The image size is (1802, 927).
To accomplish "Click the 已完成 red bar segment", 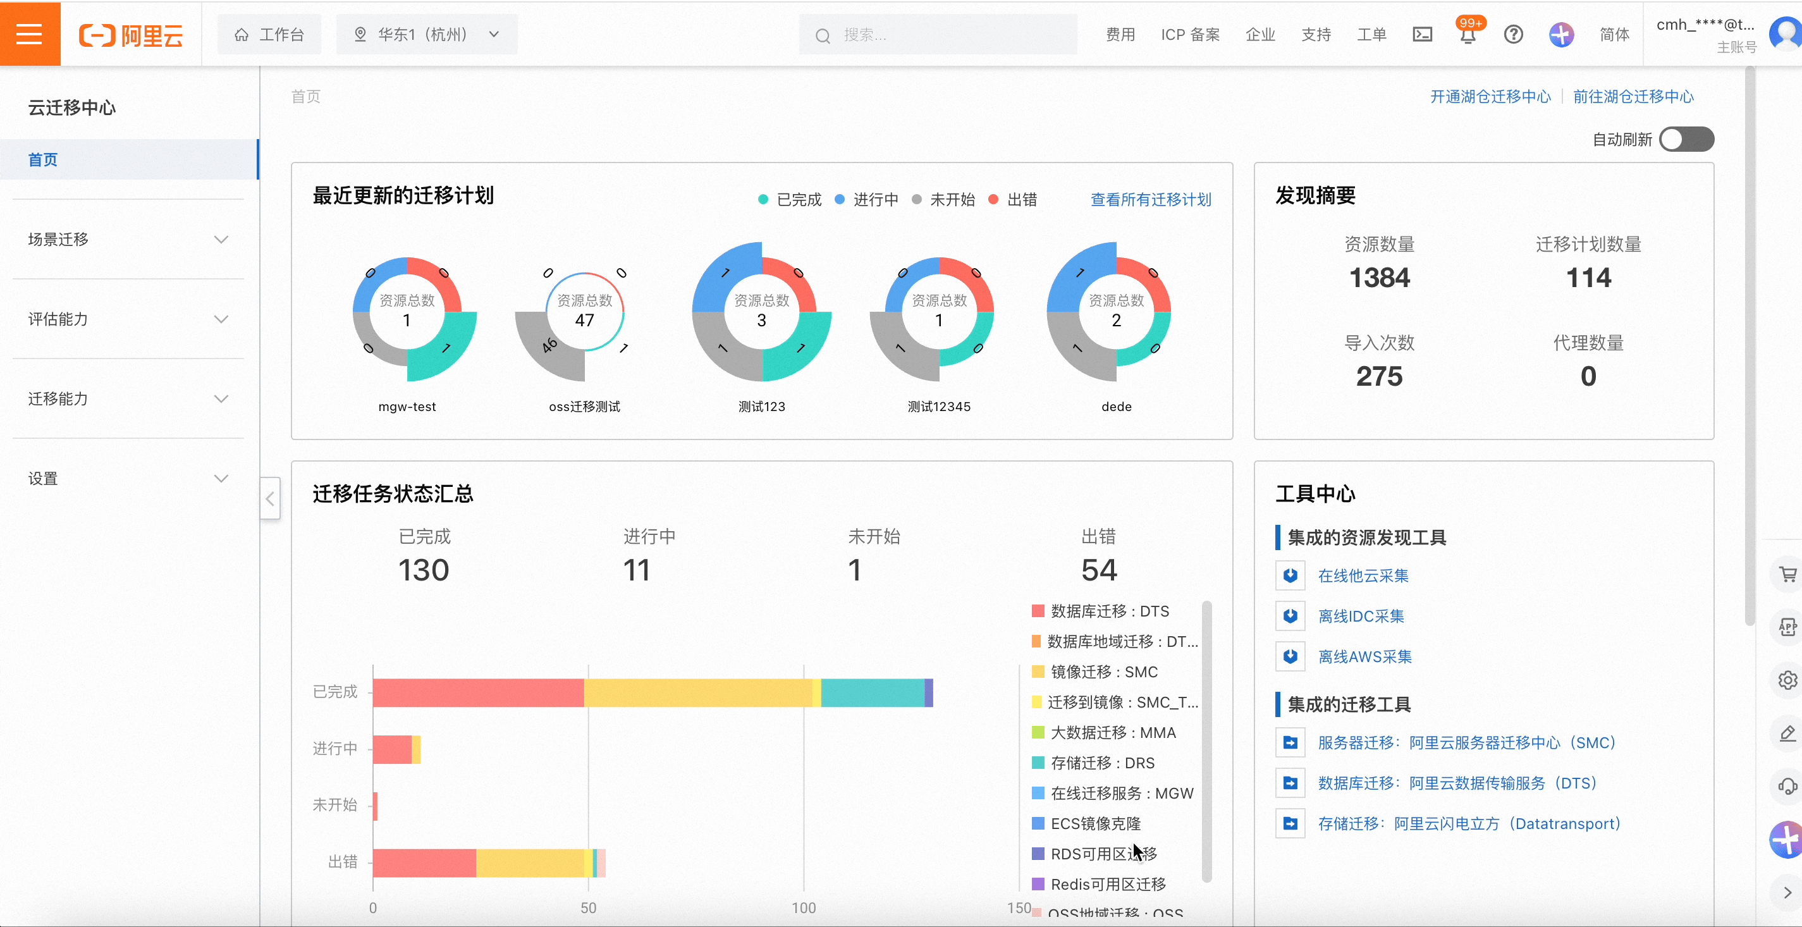I will [479, 692].
